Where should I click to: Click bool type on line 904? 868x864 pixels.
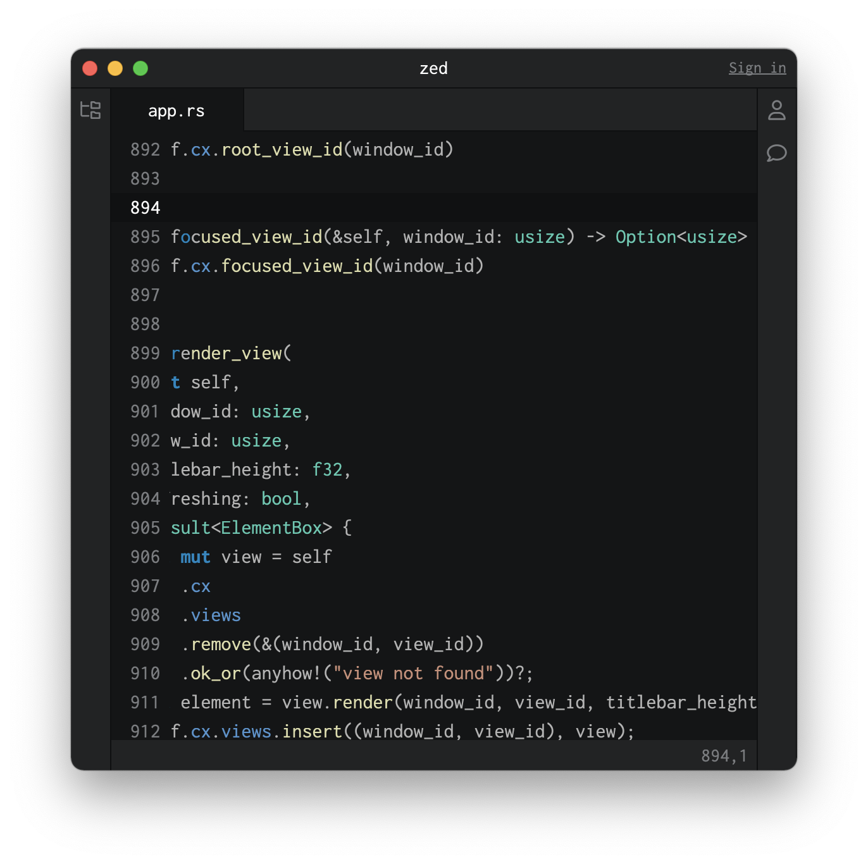[282, 499]
